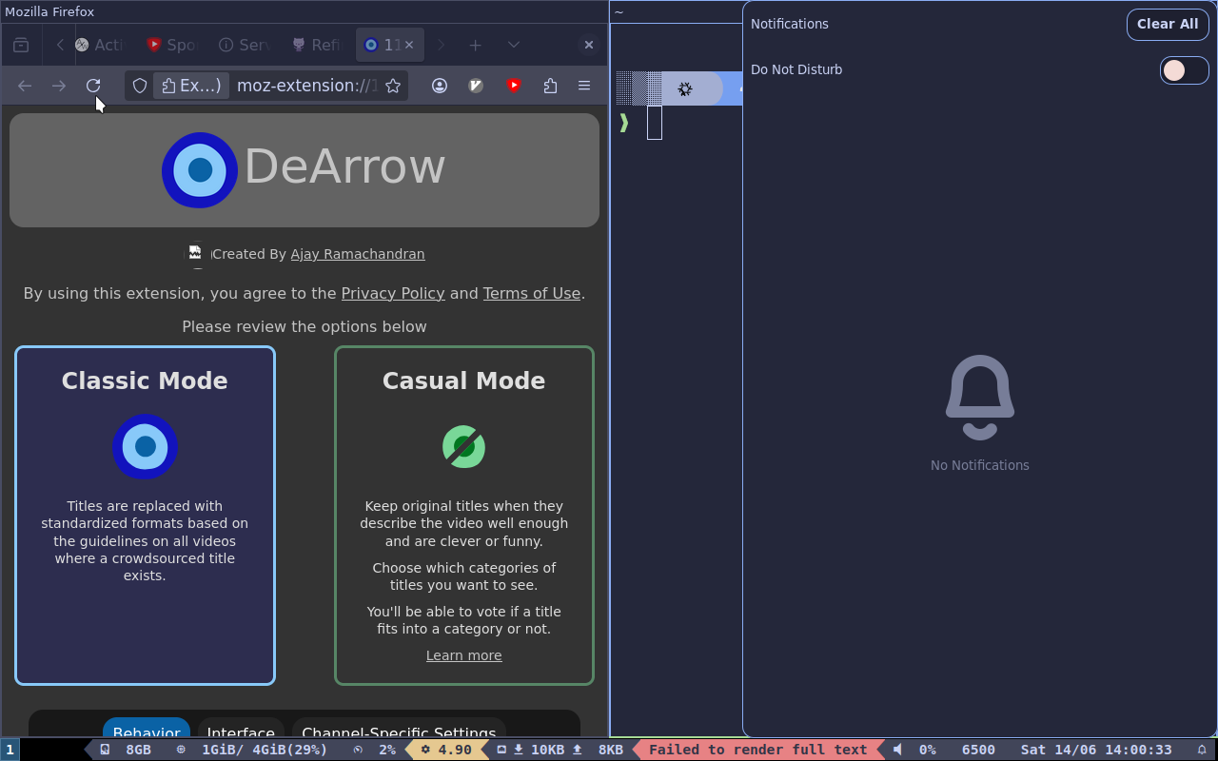The width and height of the screenshot is (1218, 761).
Task: Click the terminal prompt cursor
Action: coord(655,123)
